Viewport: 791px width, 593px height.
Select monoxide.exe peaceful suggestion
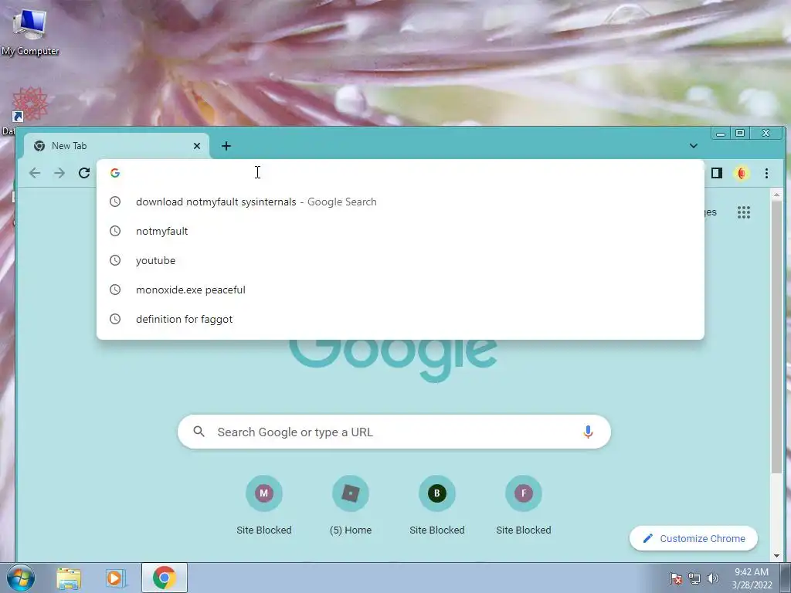(x=400, y=290)
